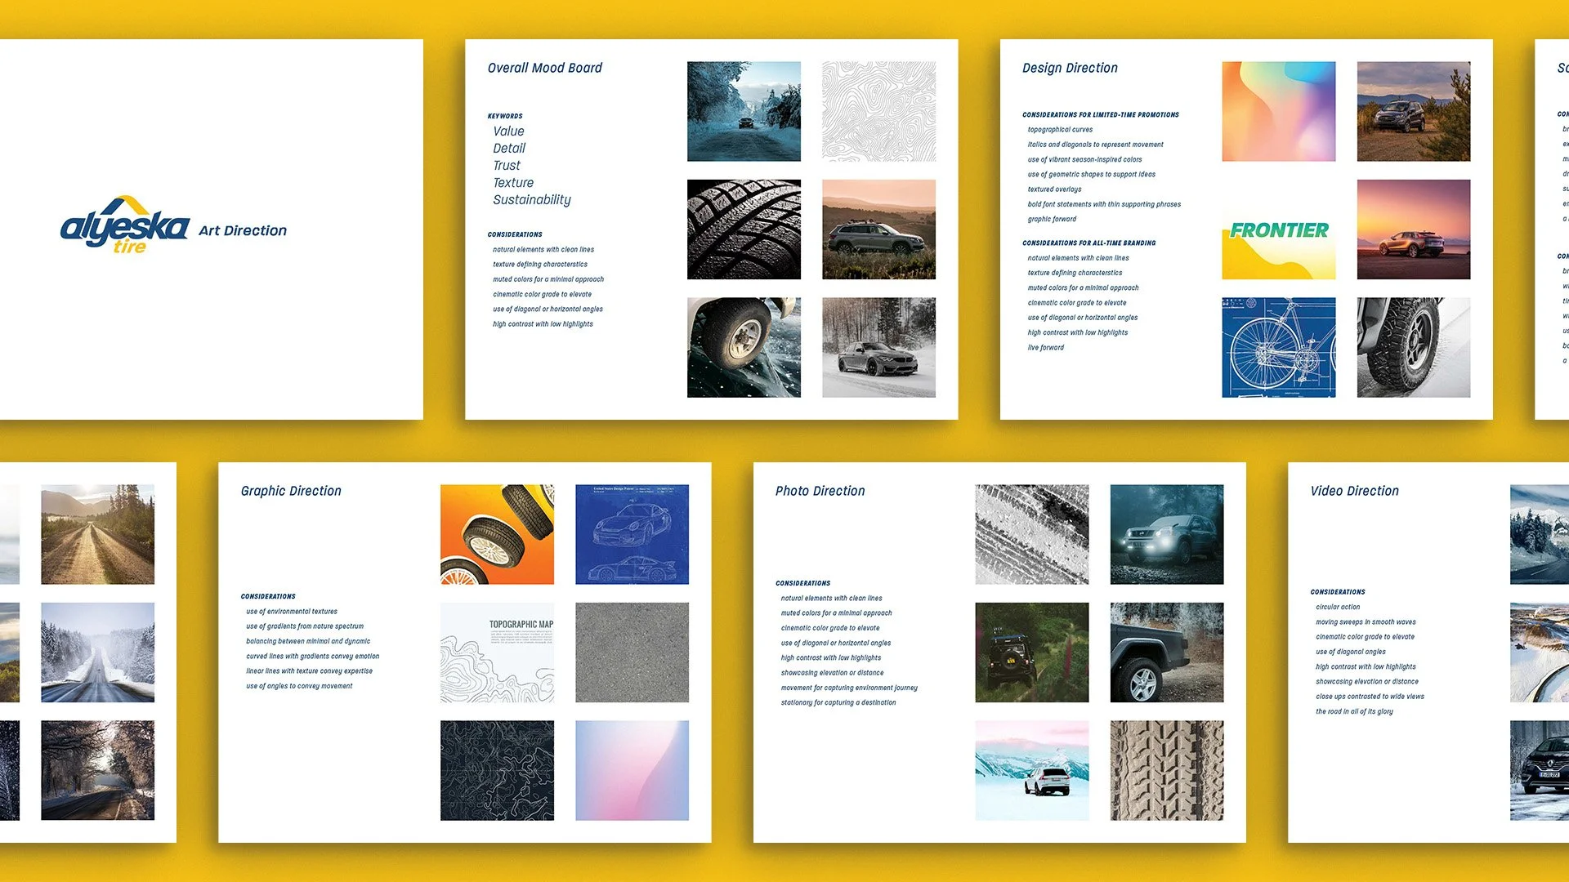Screen dimensions: 1569x882
Task: Open the gray asphalt texture thumbnail
Action: pos(632,653)
